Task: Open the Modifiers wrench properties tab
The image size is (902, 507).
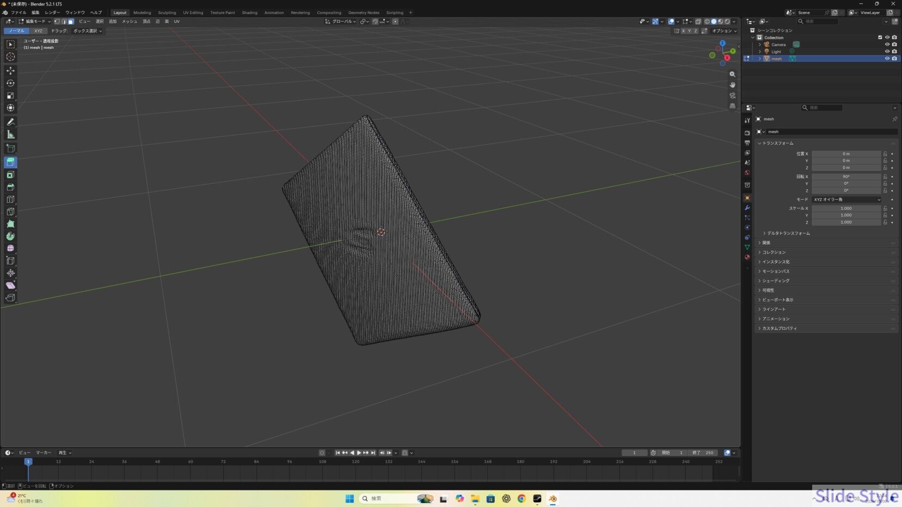Action: (x=747, y=208)
